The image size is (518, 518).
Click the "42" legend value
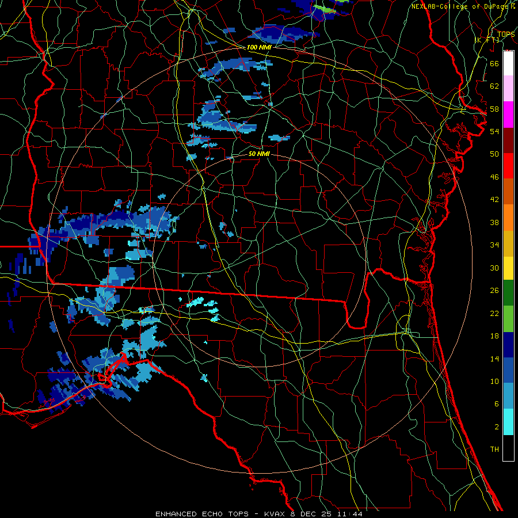pos(494,199)
